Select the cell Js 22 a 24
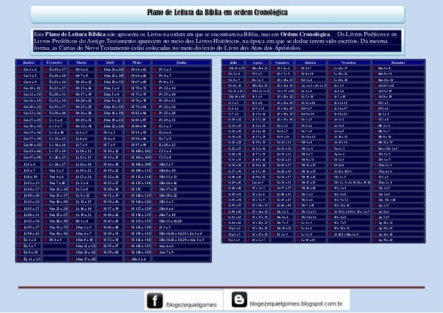The height and width of the screenshot is (313, 443). [82, 177]
